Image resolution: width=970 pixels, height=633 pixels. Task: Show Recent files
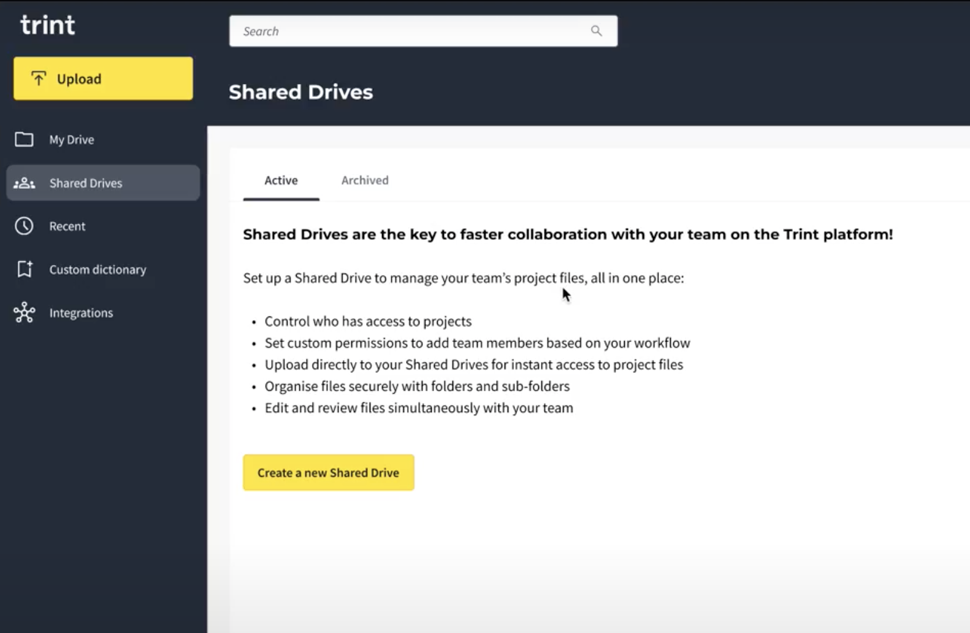coord(103,226)
